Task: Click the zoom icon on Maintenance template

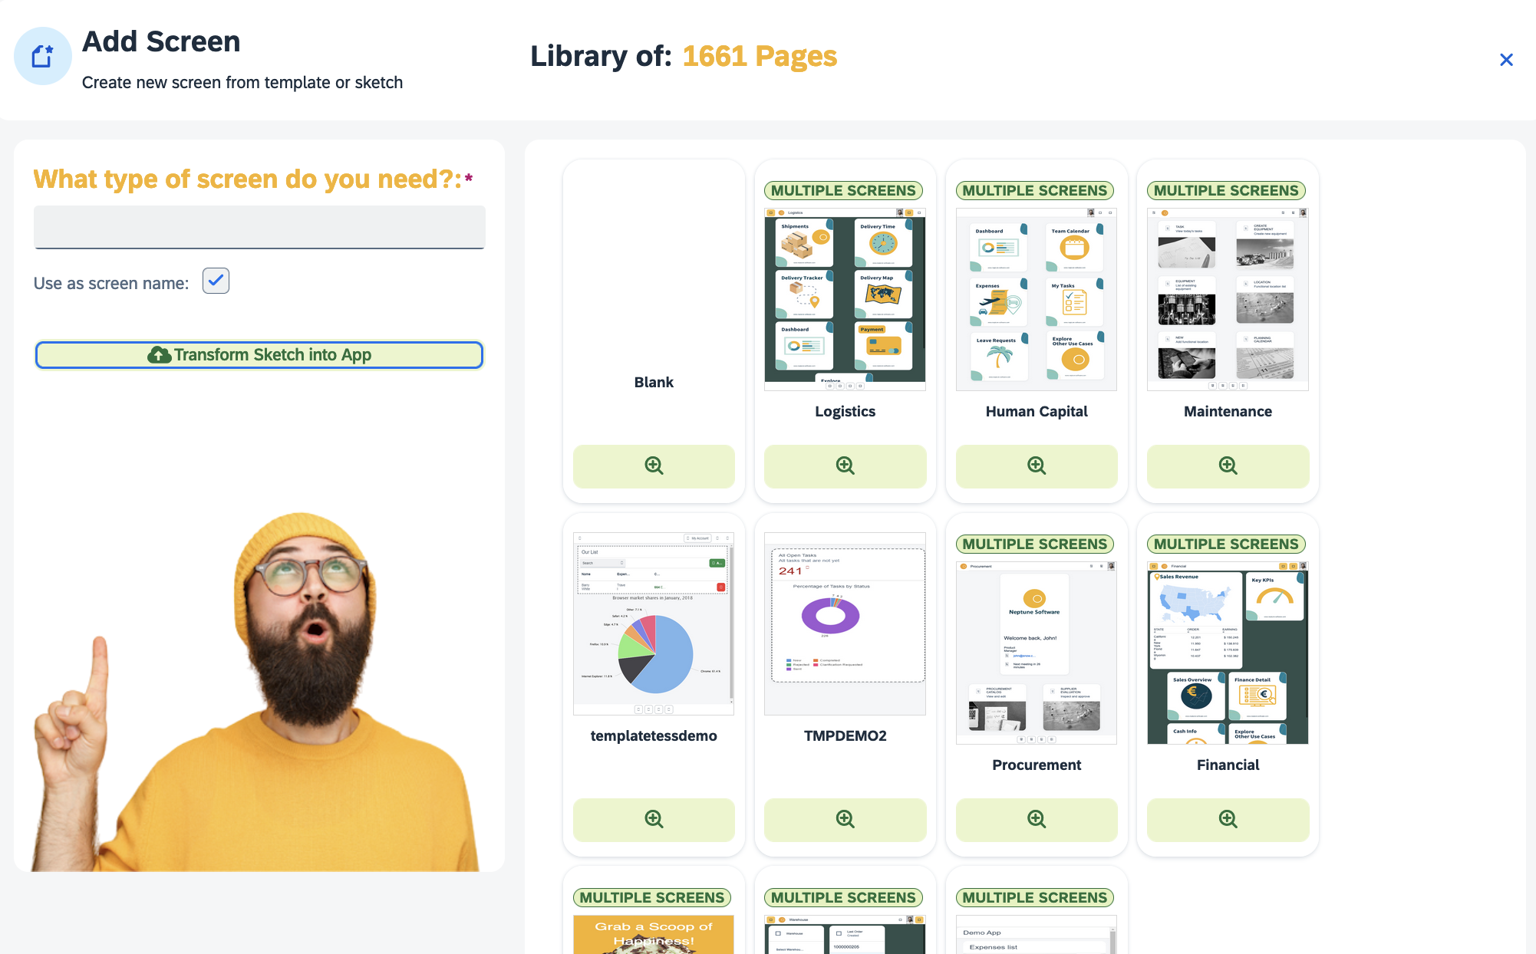Action: (x=1227, y=465)
